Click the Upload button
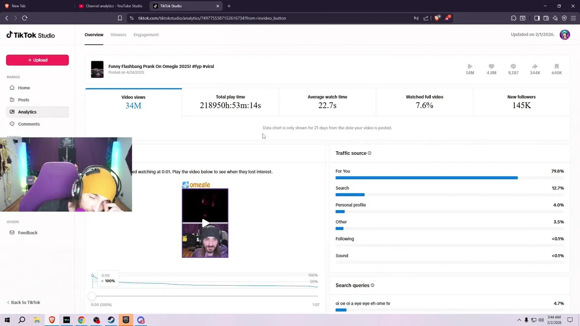The image size is (580, 326). 37,60
